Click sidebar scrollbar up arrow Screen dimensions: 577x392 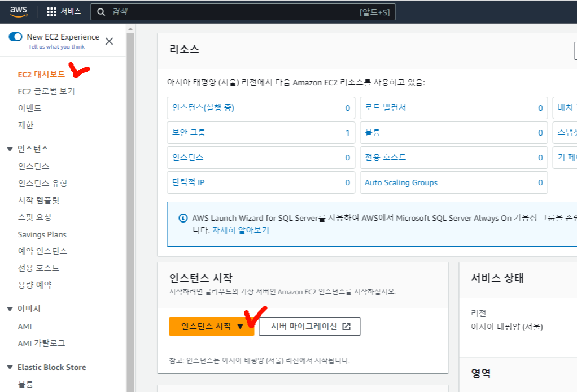(130, 29)
